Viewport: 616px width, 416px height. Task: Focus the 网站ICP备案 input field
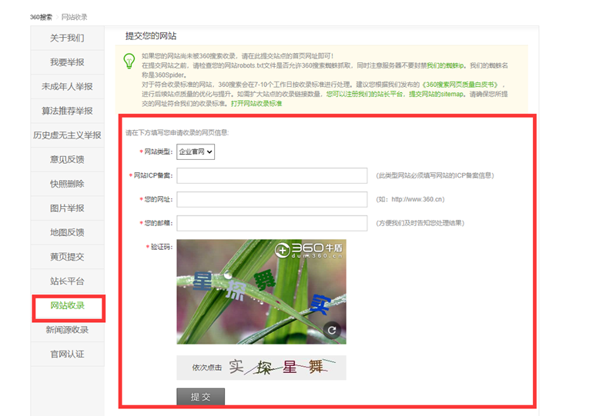[272, 176]
